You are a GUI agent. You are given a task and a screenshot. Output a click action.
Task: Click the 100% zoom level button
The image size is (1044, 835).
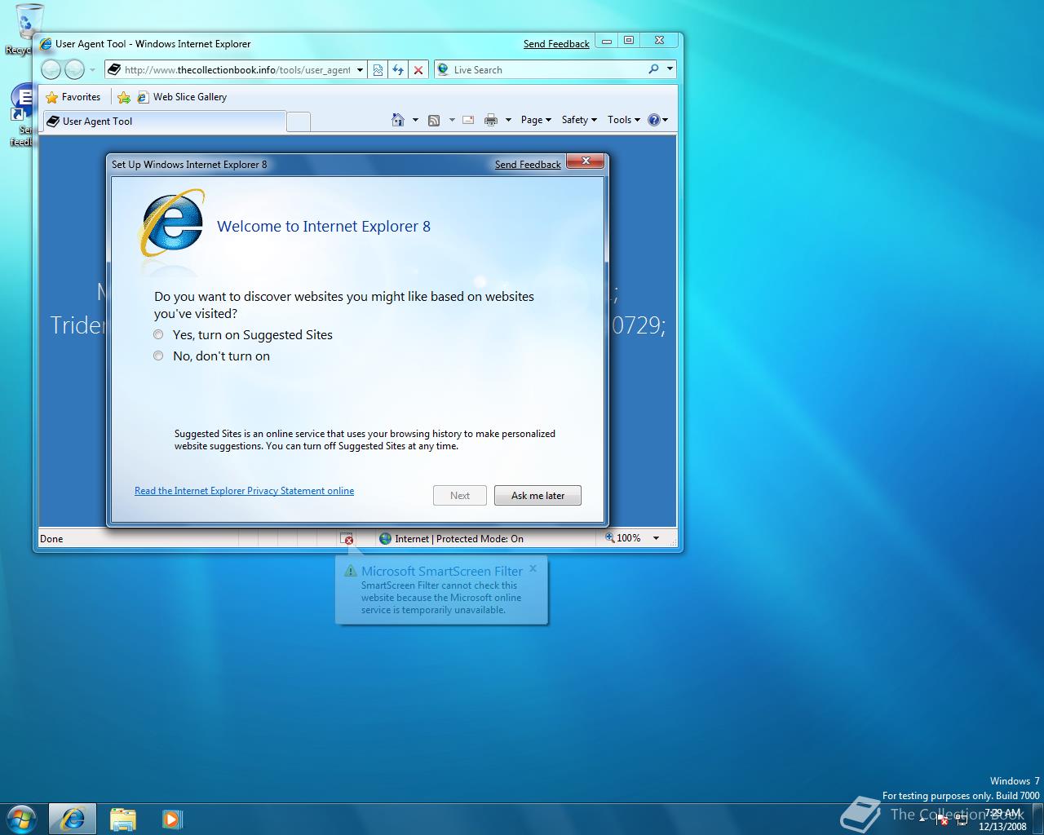(623, 538)
